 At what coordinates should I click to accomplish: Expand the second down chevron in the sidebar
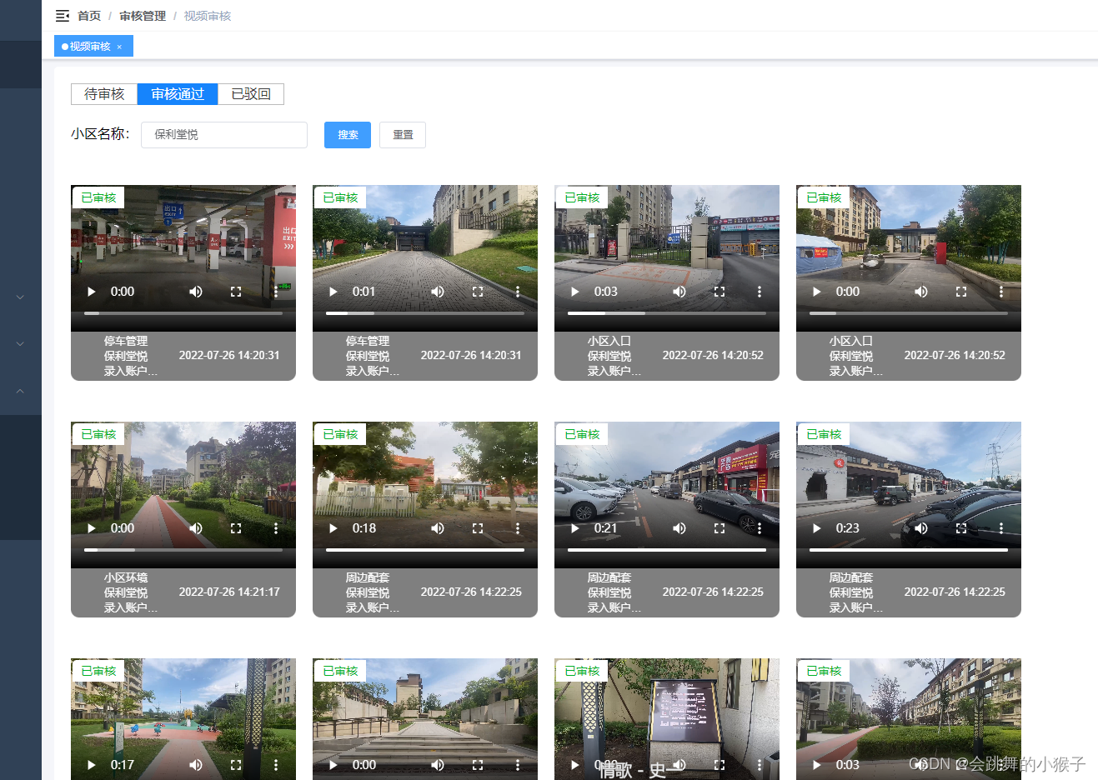pyautogui.click(x=20, y=343)
